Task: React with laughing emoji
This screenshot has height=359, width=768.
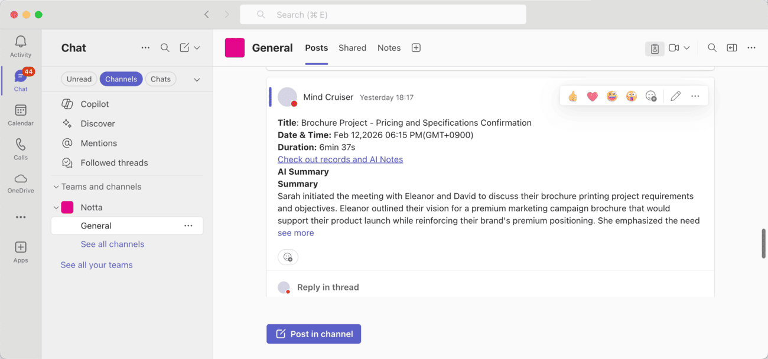Action: pos(612,96)
